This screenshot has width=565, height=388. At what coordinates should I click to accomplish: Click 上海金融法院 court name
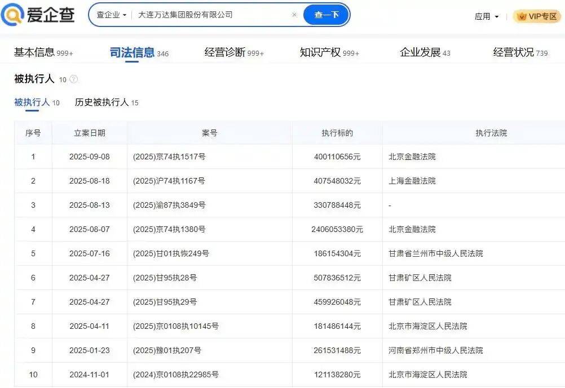tap(412, 181)
